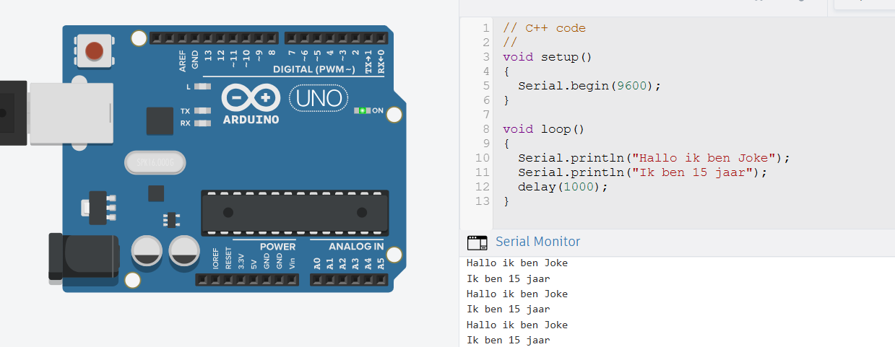Screen dimensions: 895x347
Task: Click the ATmega microcontroller chip
Action: tap(295, 213)
